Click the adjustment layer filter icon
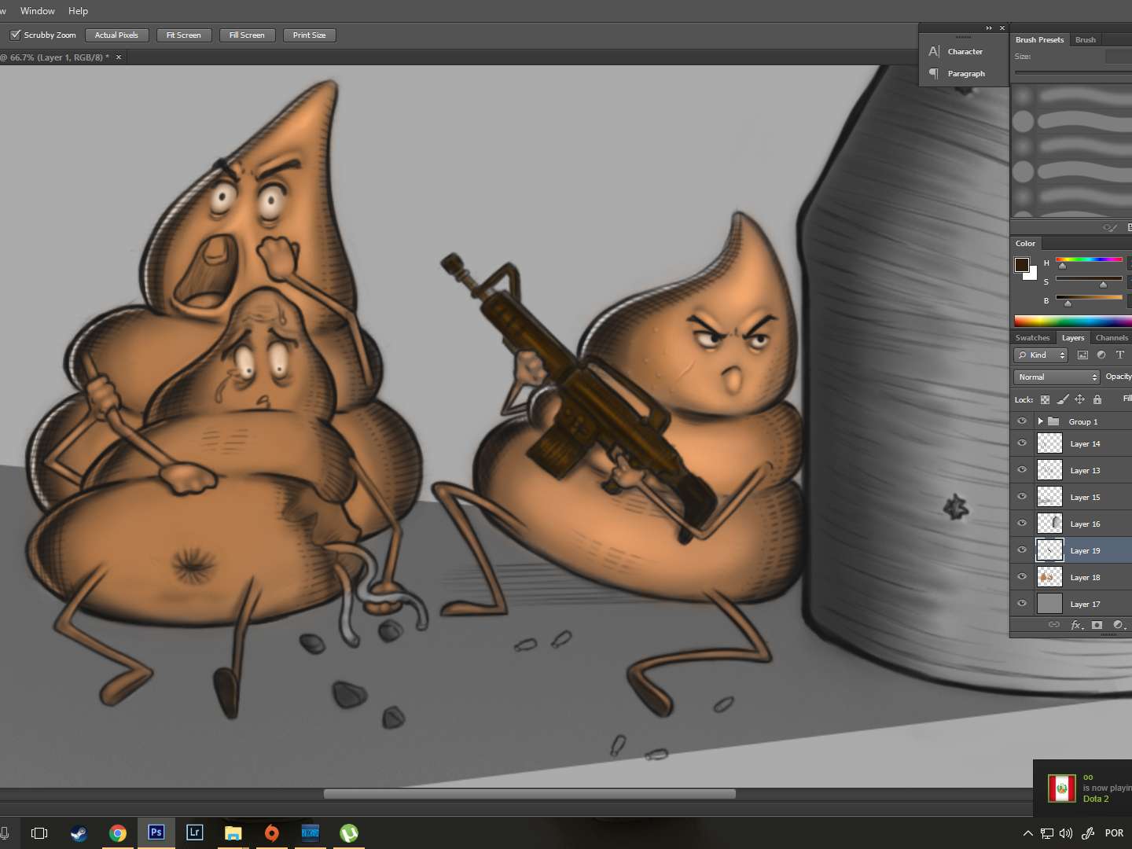The height and width of the screenshot is (849, 1132). point(1101,355)
